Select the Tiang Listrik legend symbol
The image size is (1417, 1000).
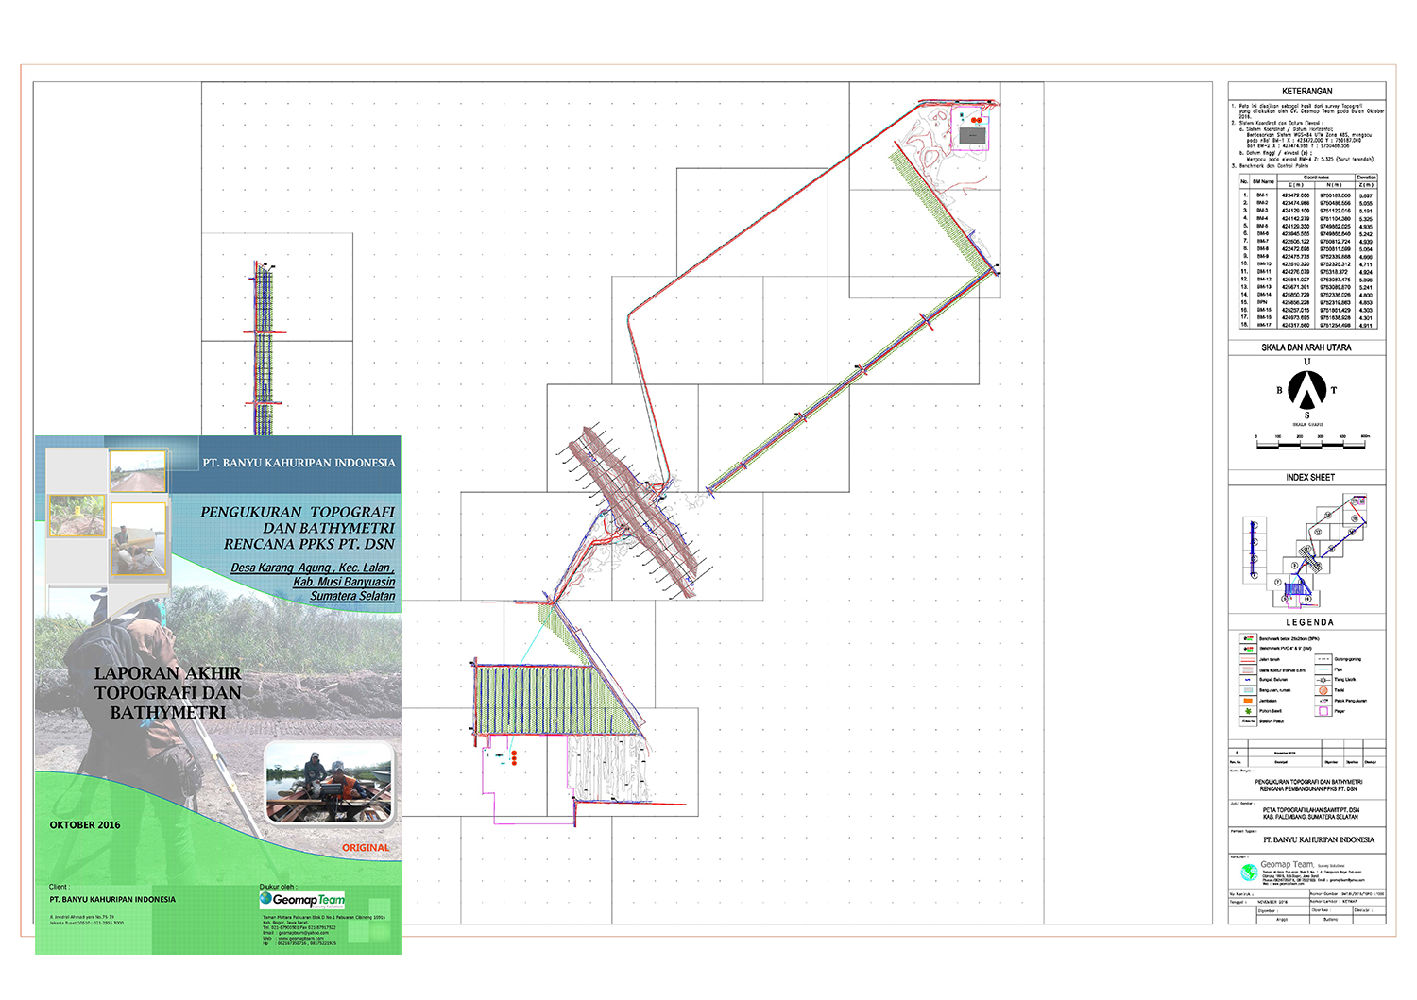click(1323, 680)
